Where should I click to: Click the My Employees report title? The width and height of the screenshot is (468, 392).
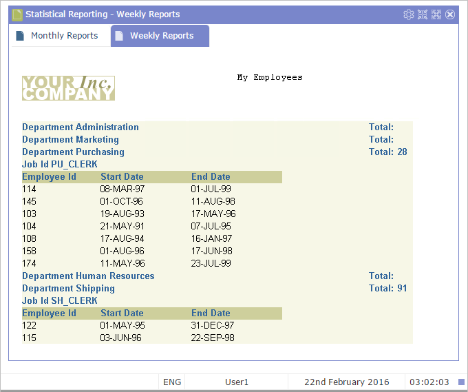[270, 77]
